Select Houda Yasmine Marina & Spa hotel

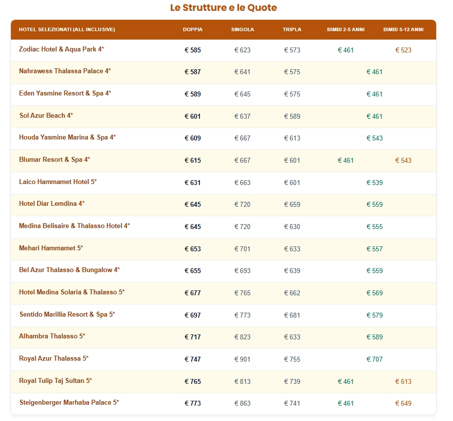(67, 138)
